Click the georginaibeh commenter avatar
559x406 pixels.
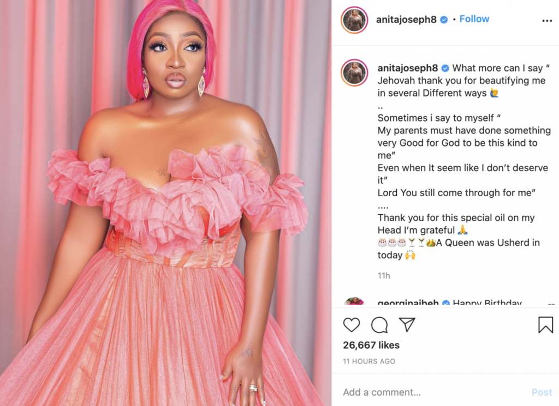(354, 302)
